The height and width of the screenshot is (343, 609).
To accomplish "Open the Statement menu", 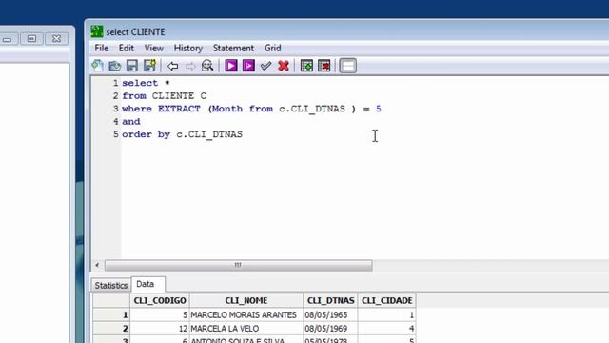I will (x=233, y=48).
